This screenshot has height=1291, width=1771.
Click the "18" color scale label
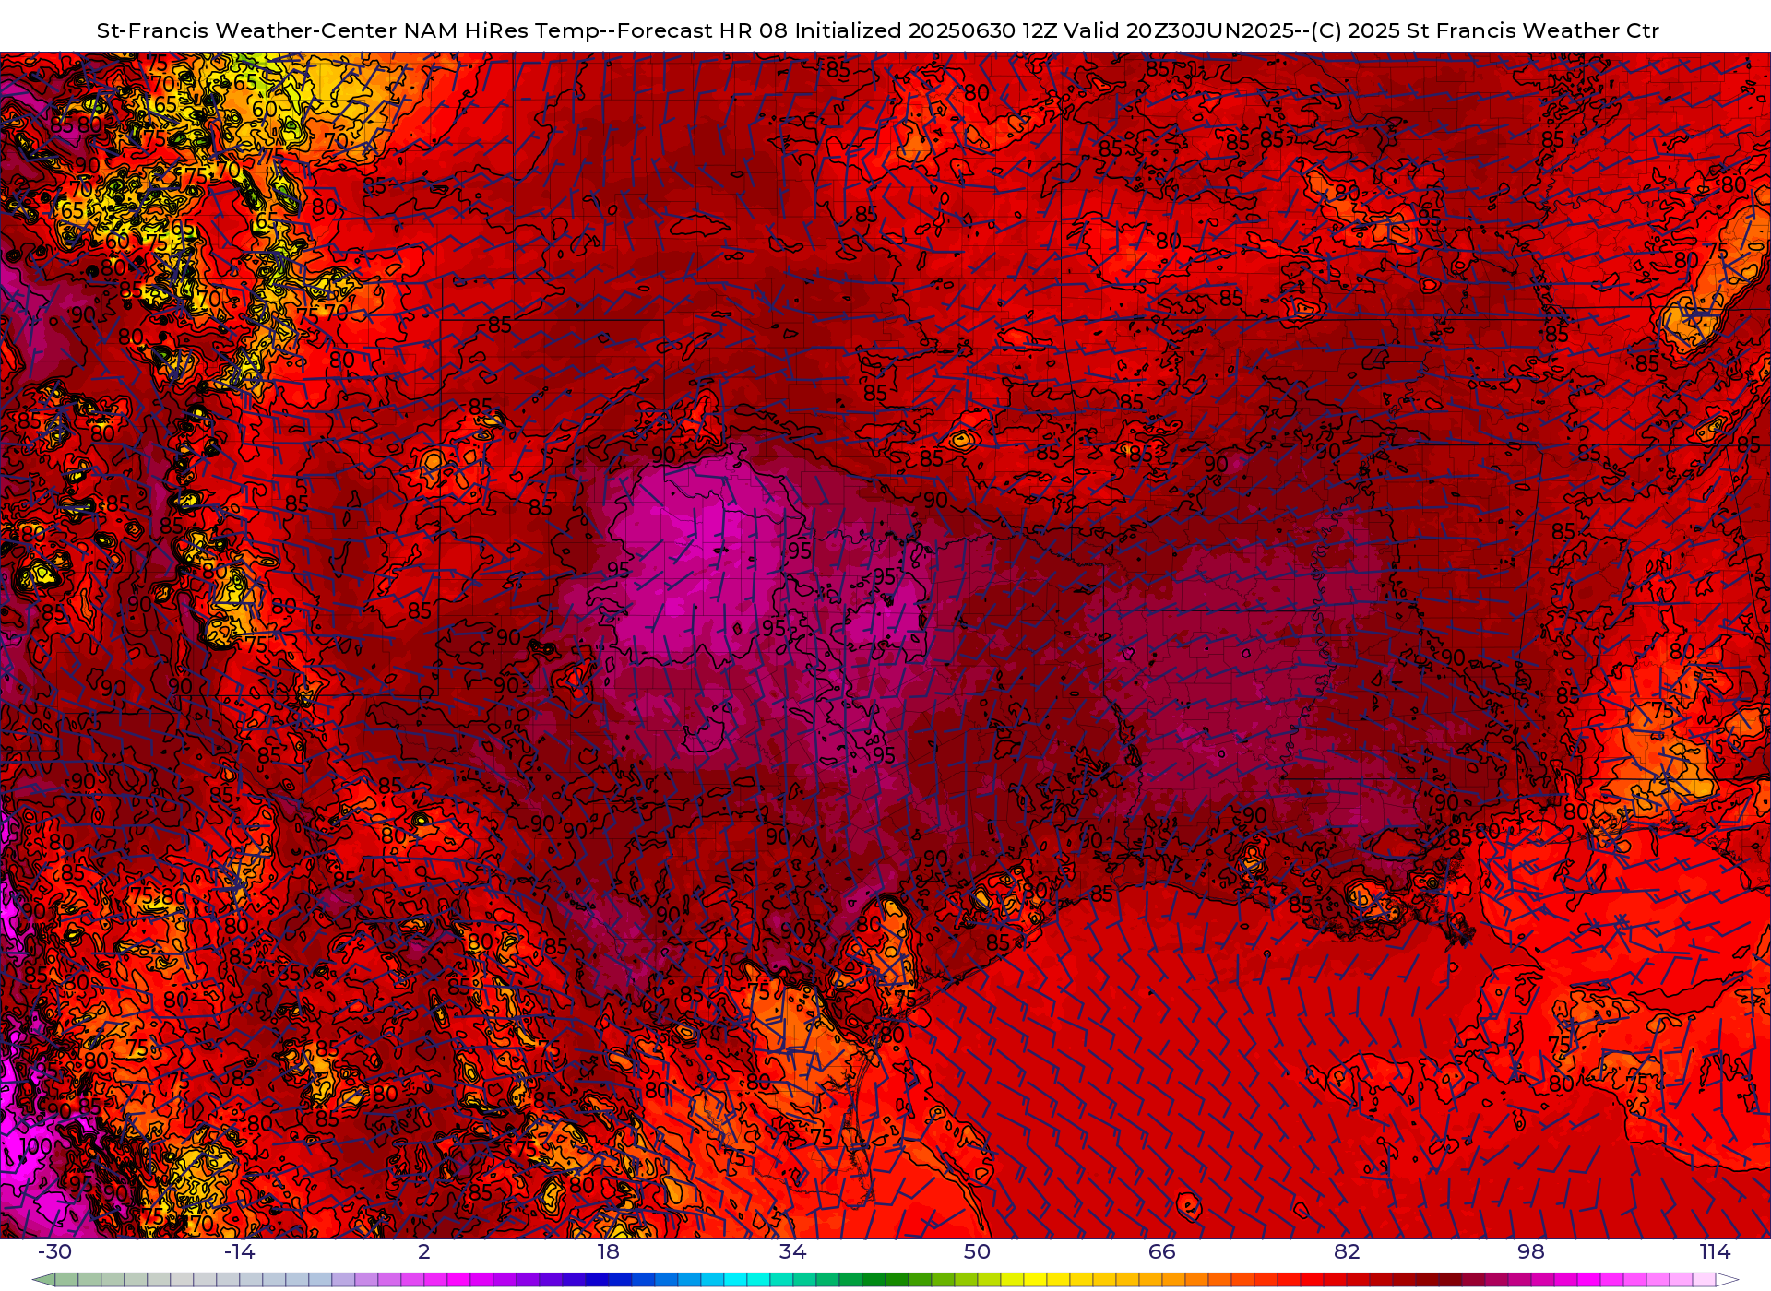point(608,1251)
